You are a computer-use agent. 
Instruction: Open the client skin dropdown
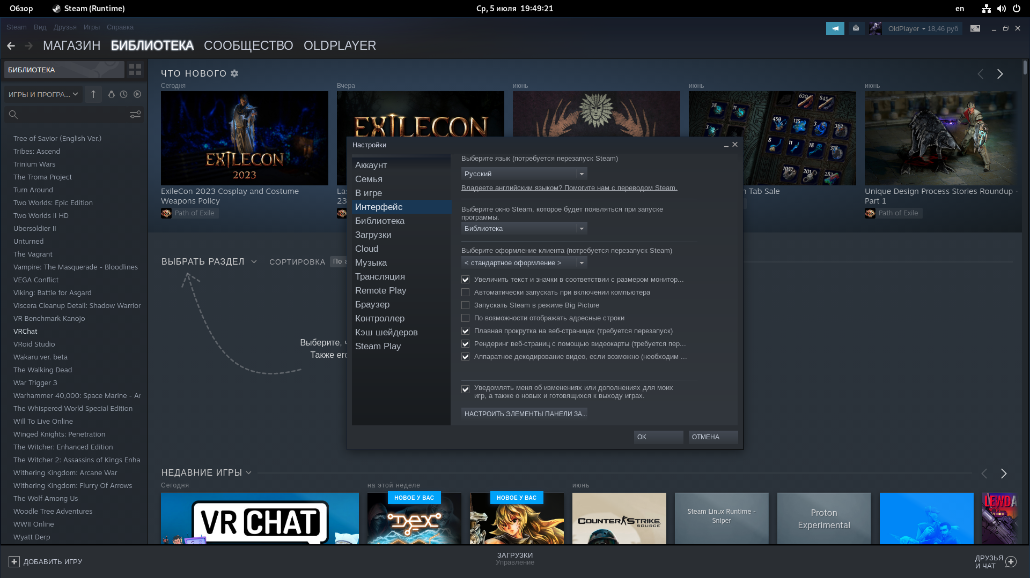tap(524, 262)
